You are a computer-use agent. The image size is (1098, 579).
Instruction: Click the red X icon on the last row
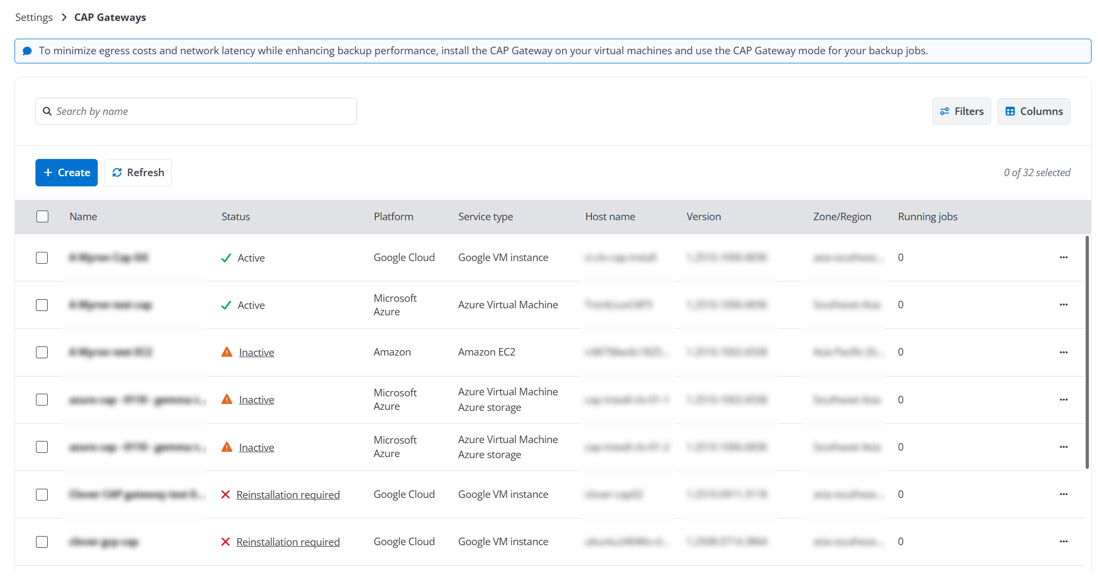click(x=226, y=542)
